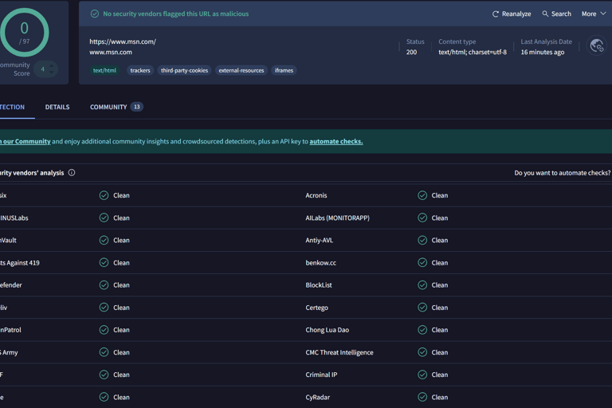612x408 pixels.
Task: Click the benkow.cc vendor name
Action: [321, 263]
